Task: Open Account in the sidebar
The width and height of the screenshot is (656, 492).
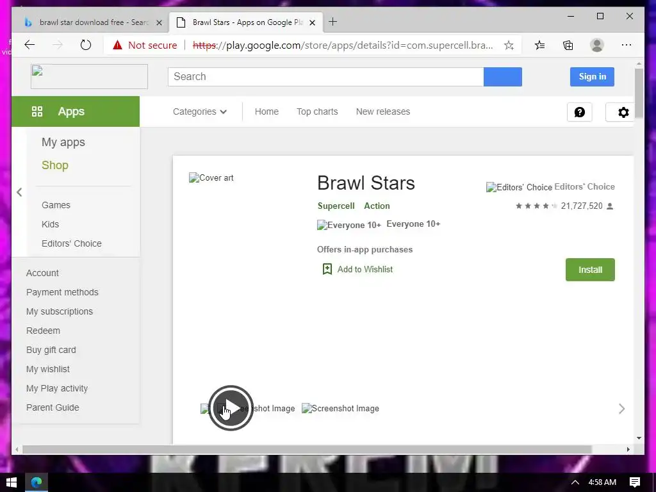Action: pyautogui.click(x=42, y=273)
